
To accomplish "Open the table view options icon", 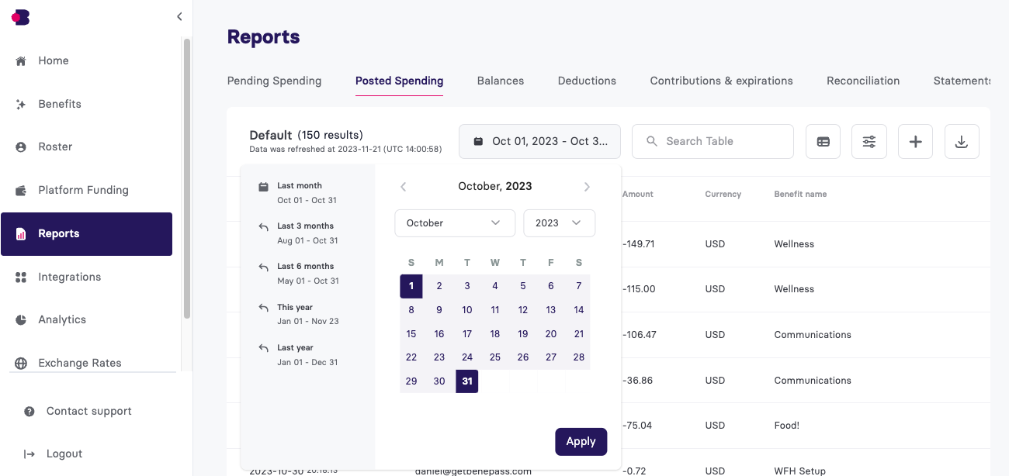I will (823, 142).
